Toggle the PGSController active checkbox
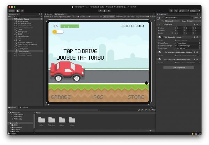The height and width of the screenshot is (145, 209). point(163,18)
